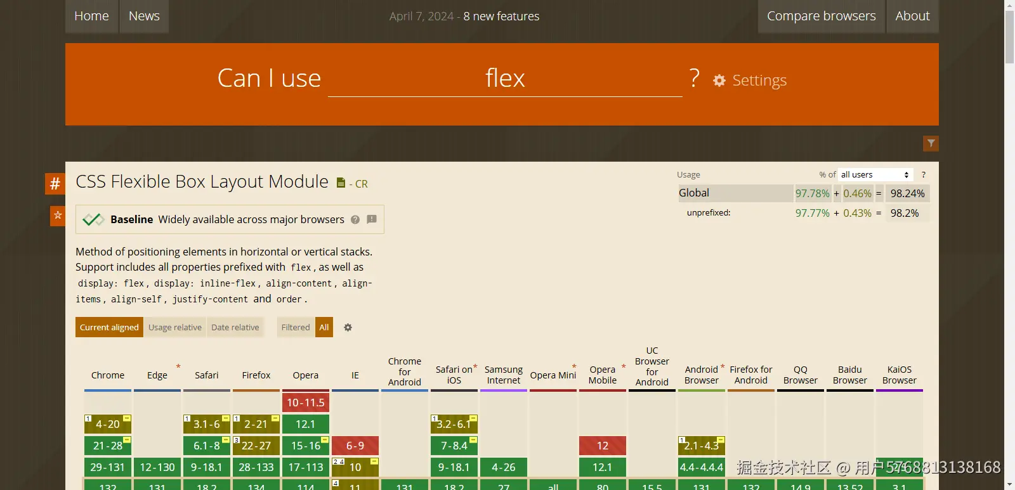
Task: Click the Usage help question mark
Action: pos(924,174)
